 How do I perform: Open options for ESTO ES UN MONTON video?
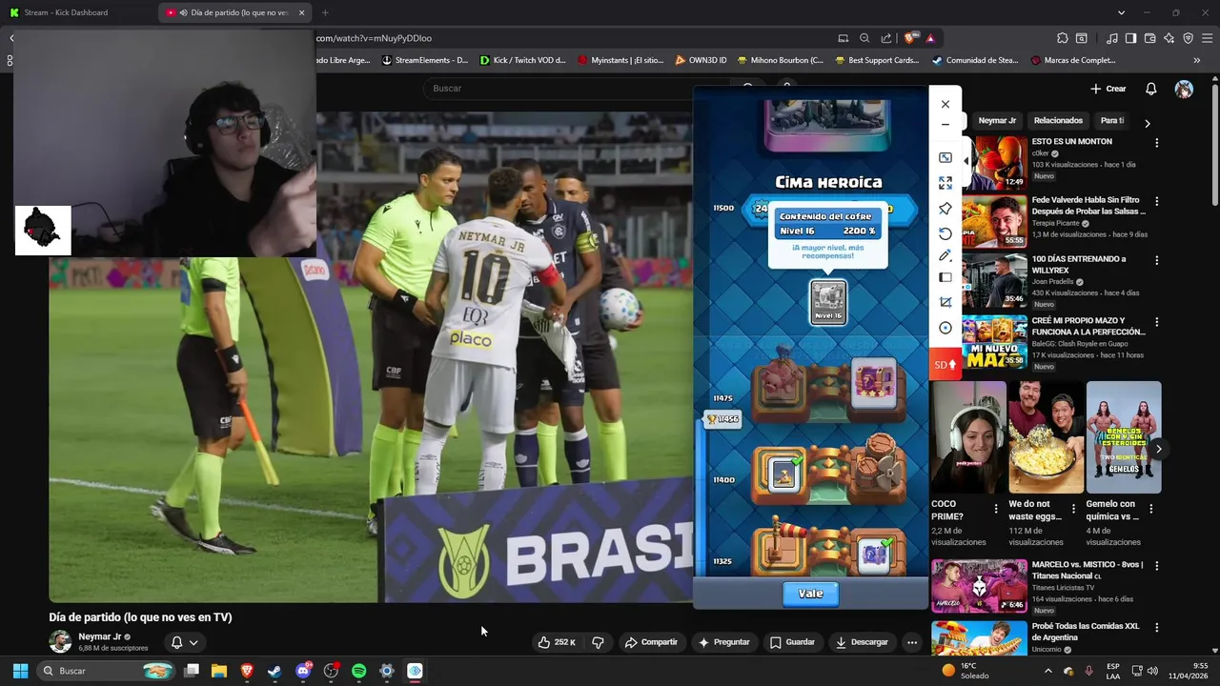pyautogui.click(x=1157, y=143)
